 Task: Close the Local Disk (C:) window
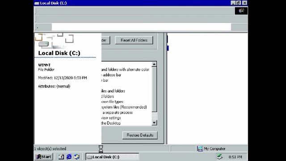245,3
